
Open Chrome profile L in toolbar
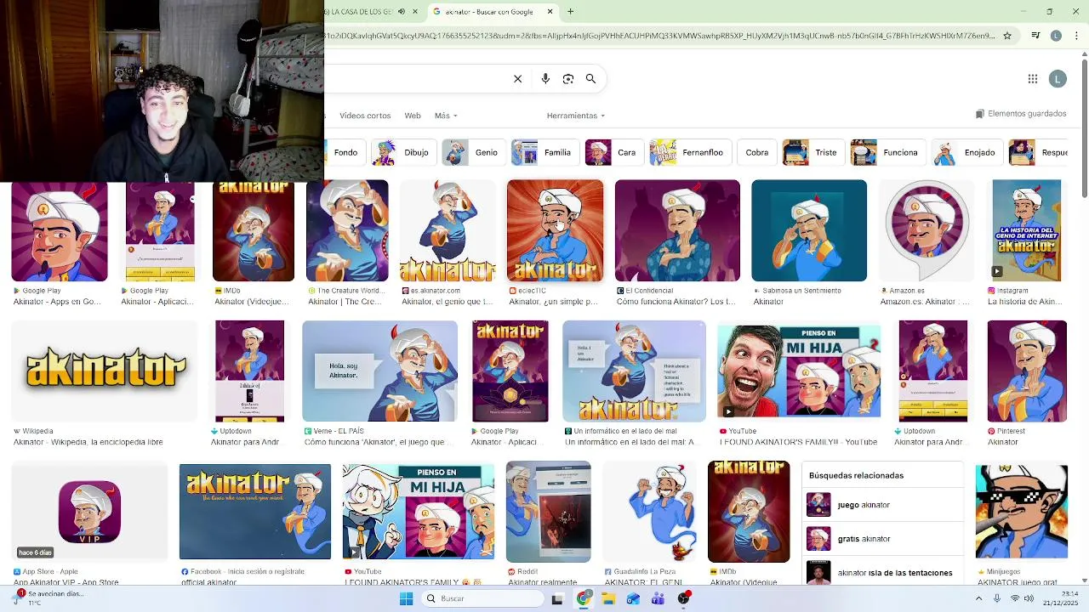point(1056,36)
